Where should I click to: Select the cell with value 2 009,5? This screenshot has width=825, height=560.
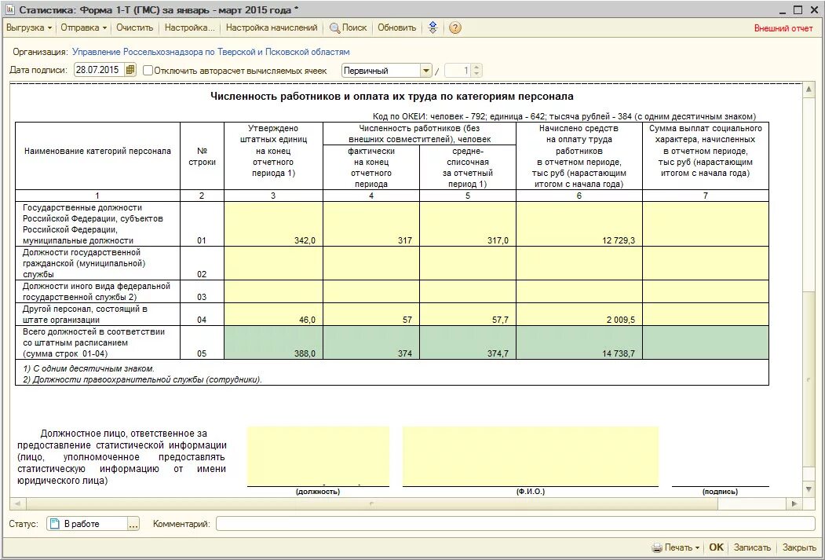pos(579,314)
